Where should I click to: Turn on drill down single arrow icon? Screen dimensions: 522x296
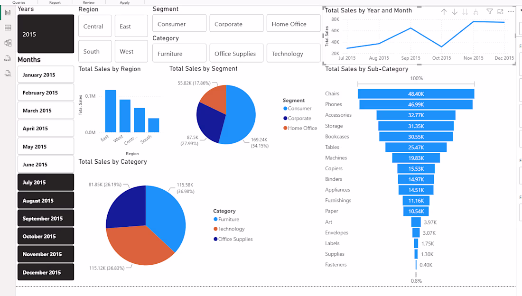coord(455,12)
